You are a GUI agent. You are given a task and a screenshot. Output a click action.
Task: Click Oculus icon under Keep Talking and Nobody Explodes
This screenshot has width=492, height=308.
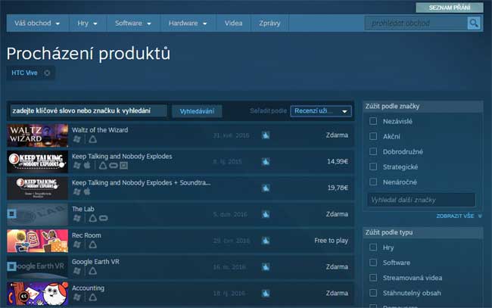pyautogui.click(x=114, y=165)
